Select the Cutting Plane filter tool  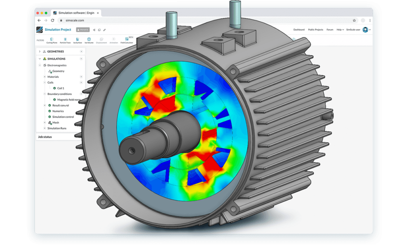[x=52, y=39]
